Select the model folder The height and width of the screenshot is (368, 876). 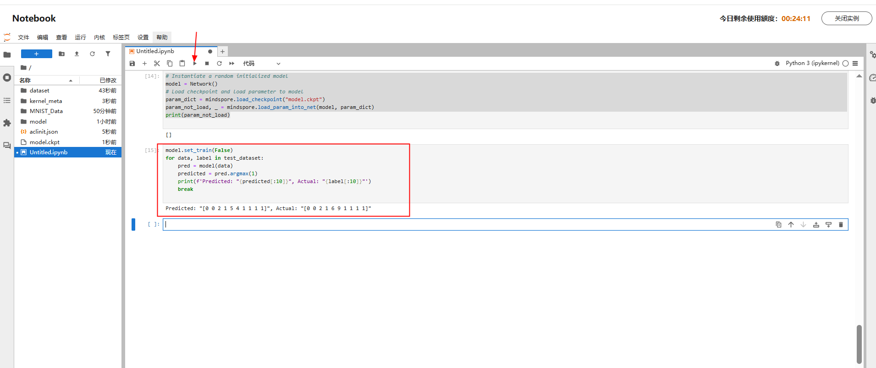coord(68,122)
